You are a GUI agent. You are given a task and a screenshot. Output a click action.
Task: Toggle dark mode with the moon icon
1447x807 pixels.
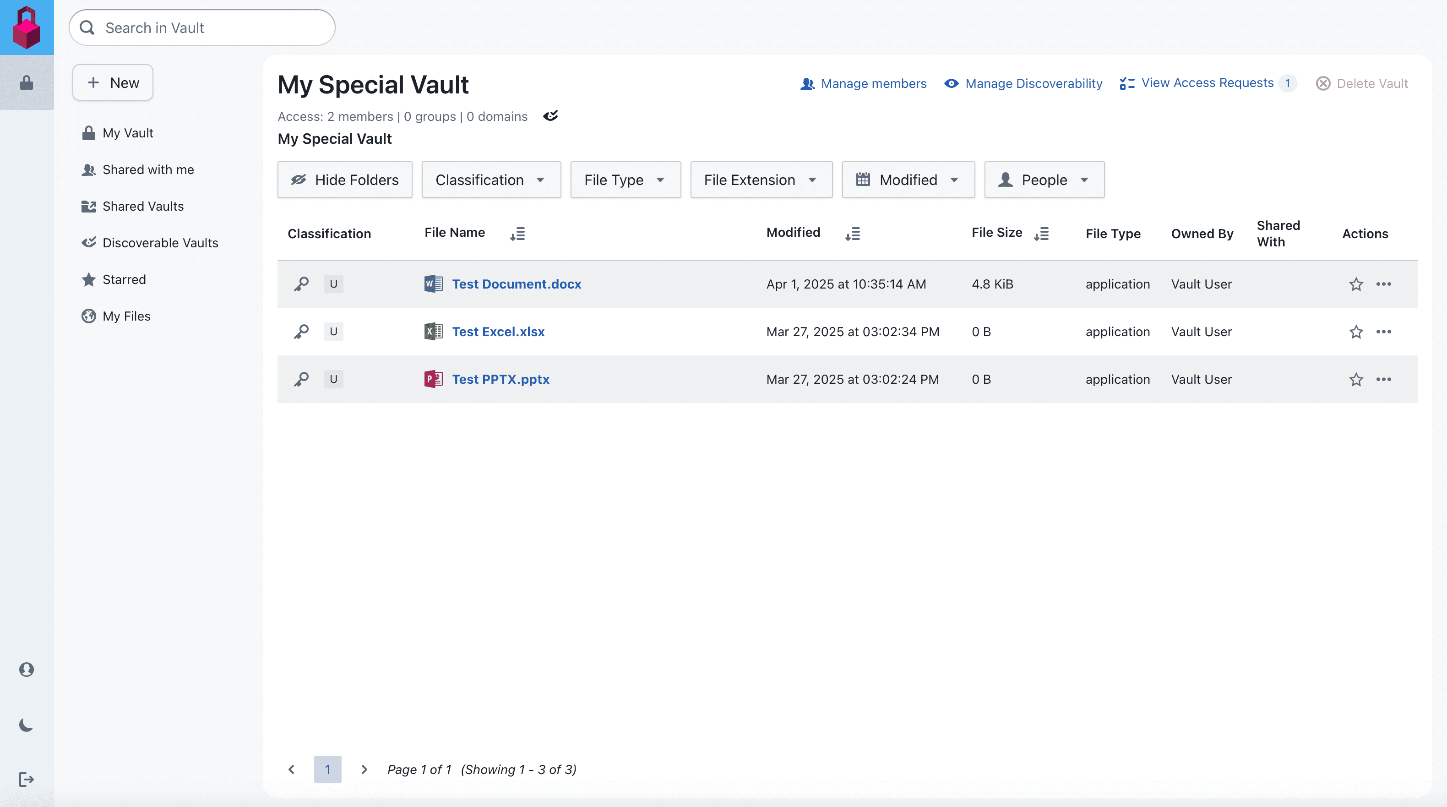click(x=27, y=725)
